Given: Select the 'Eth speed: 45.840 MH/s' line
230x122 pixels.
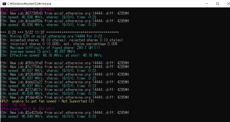Looking at the screenshot, I should [48, 116].
